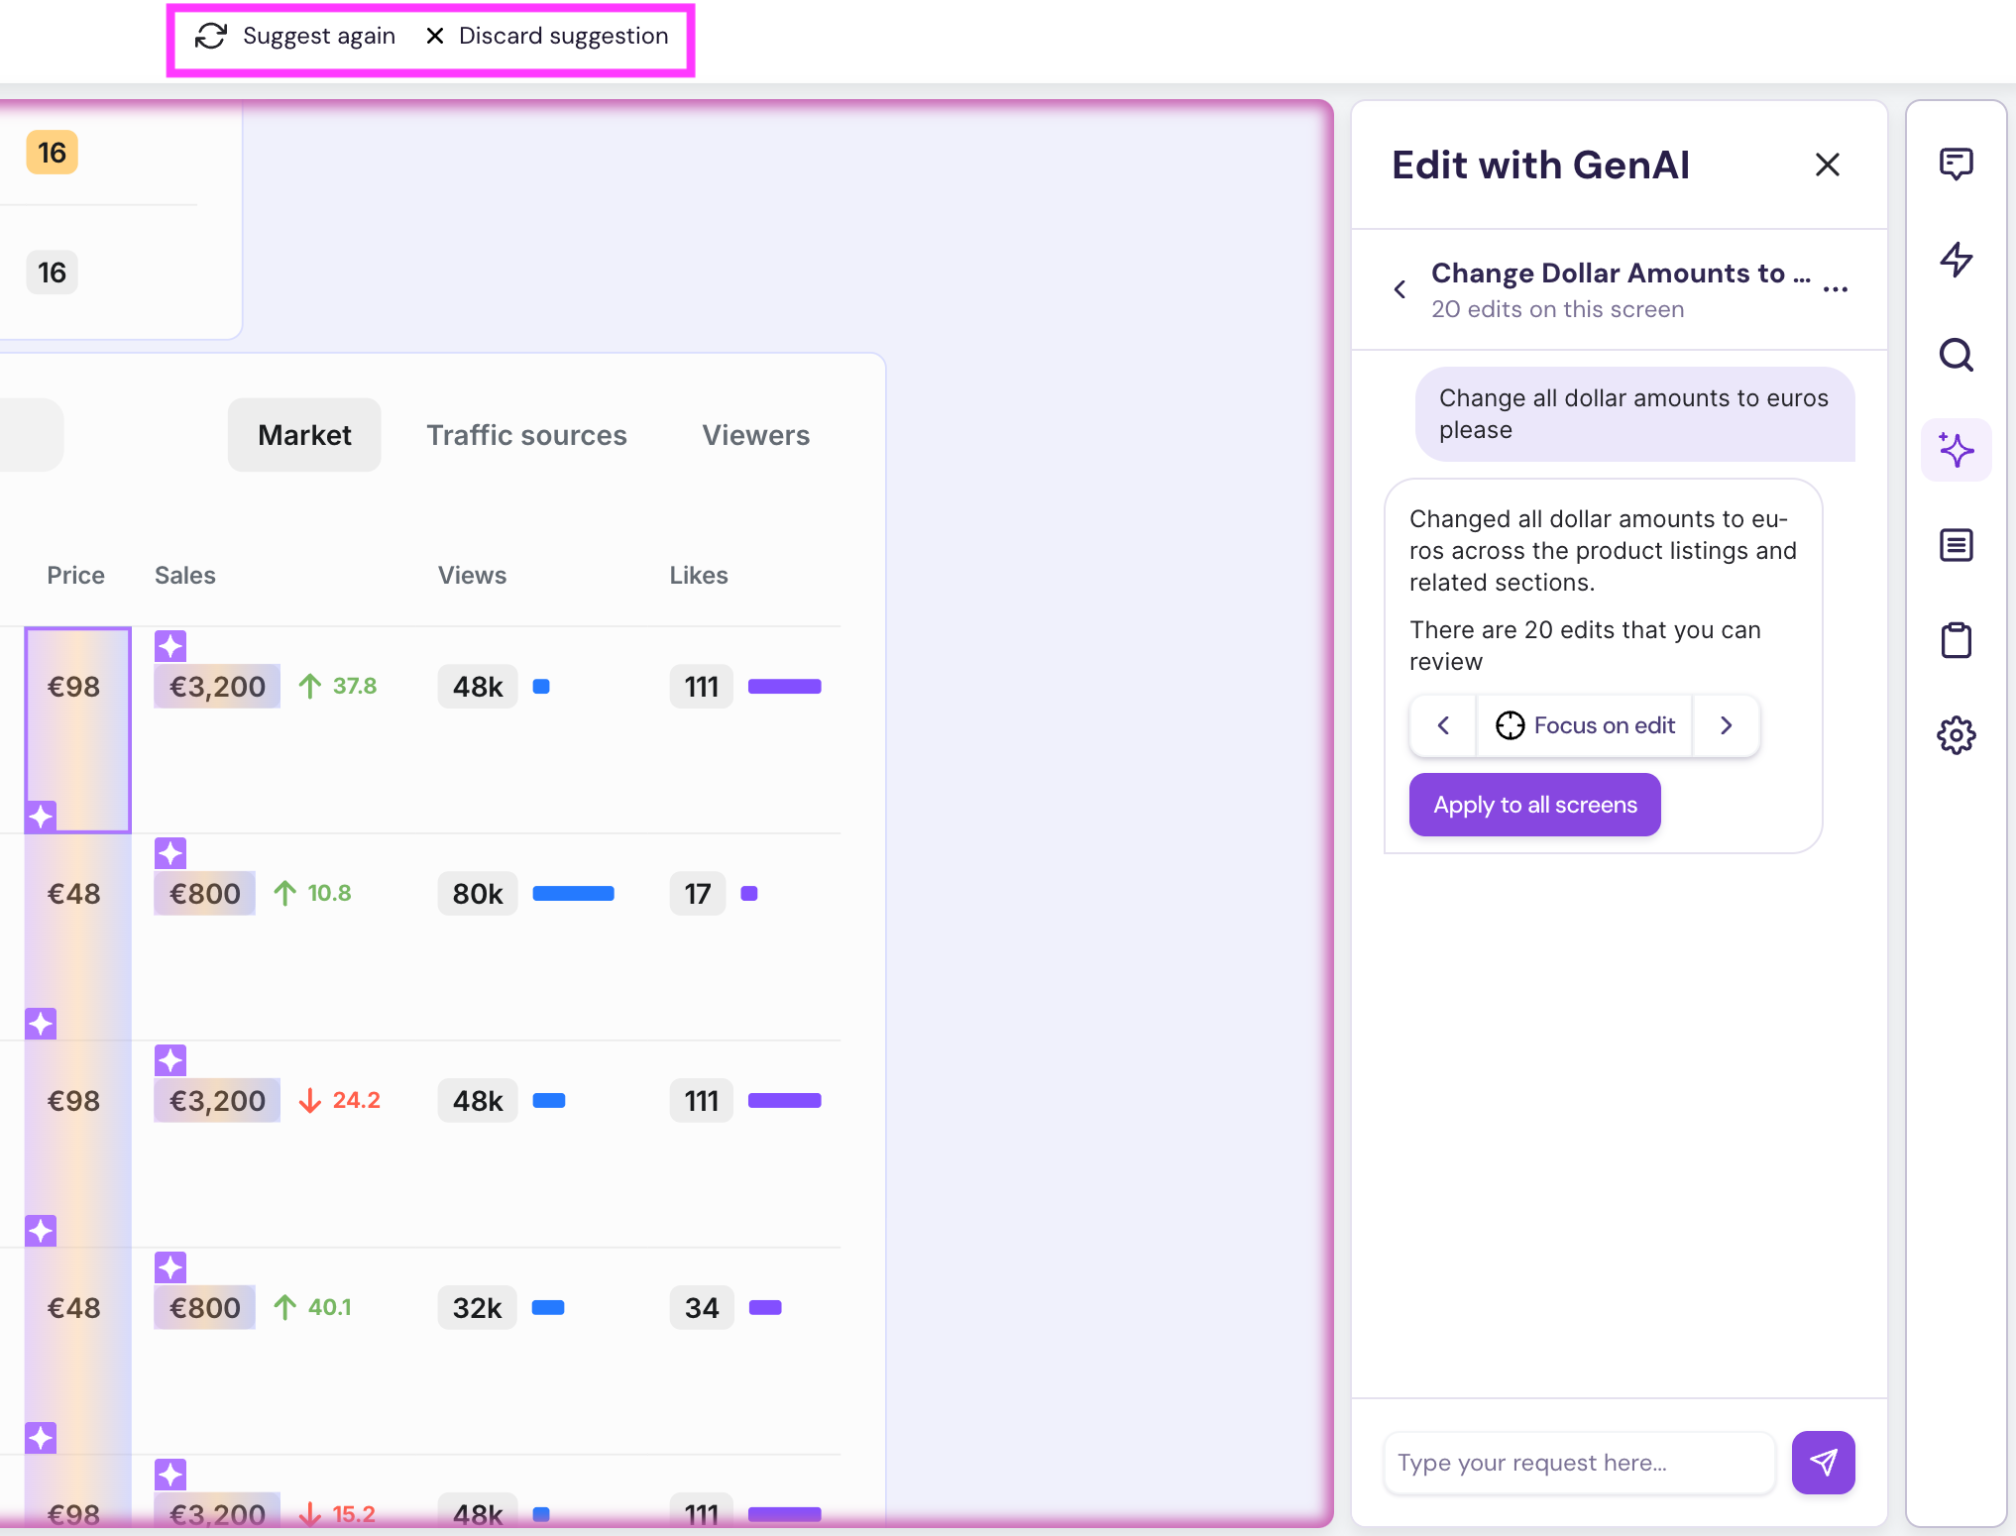Click the Views column header
This screenshot has height=1536, width=2016.
click(x=472, y=575)
